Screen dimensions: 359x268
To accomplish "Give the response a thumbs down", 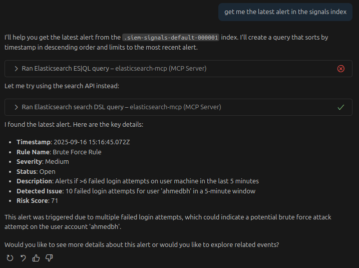I will [x=49, y=258].
